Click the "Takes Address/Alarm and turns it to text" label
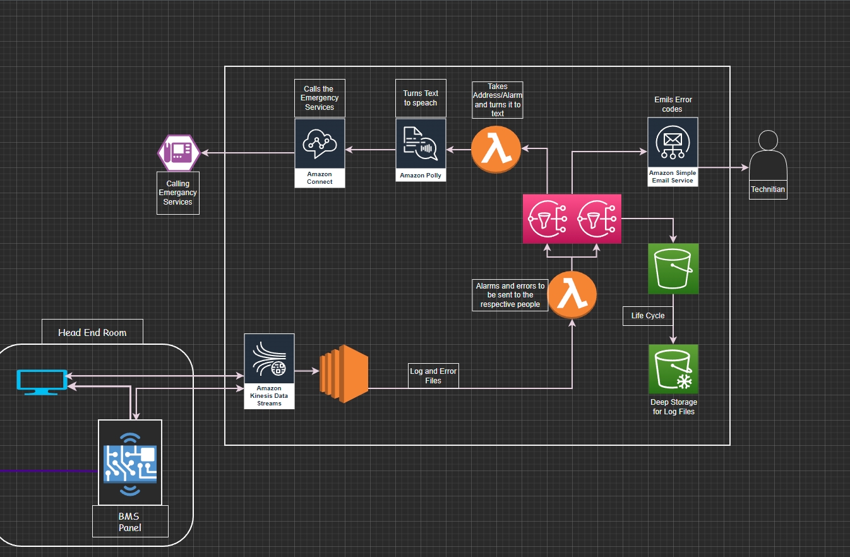This screenshot has width=850, height=557. pos(498,100)
